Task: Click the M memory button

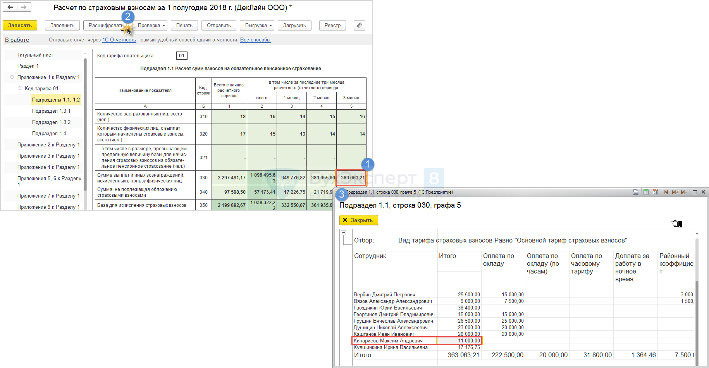Action: coord(666,192)
